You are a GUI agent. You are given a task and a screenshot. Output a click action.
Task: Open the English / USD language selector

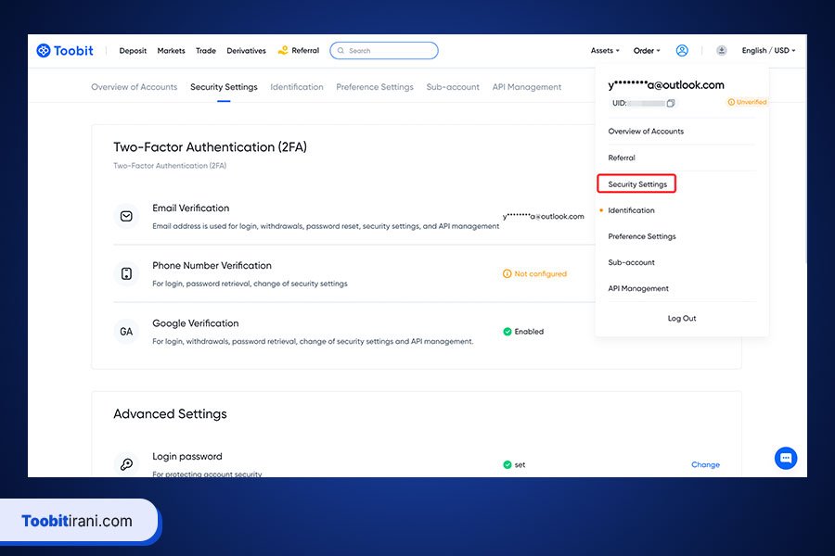(x=768, y=51)
